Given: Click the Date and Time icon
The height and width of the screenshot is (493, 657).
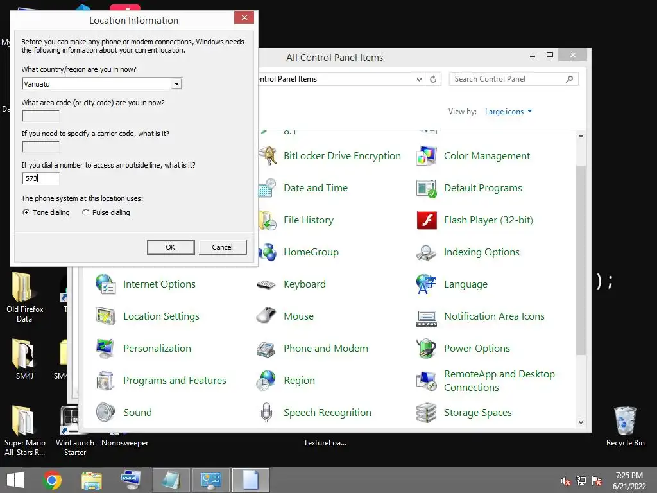Looking at the screenshot, I should [x=267, y=188].
